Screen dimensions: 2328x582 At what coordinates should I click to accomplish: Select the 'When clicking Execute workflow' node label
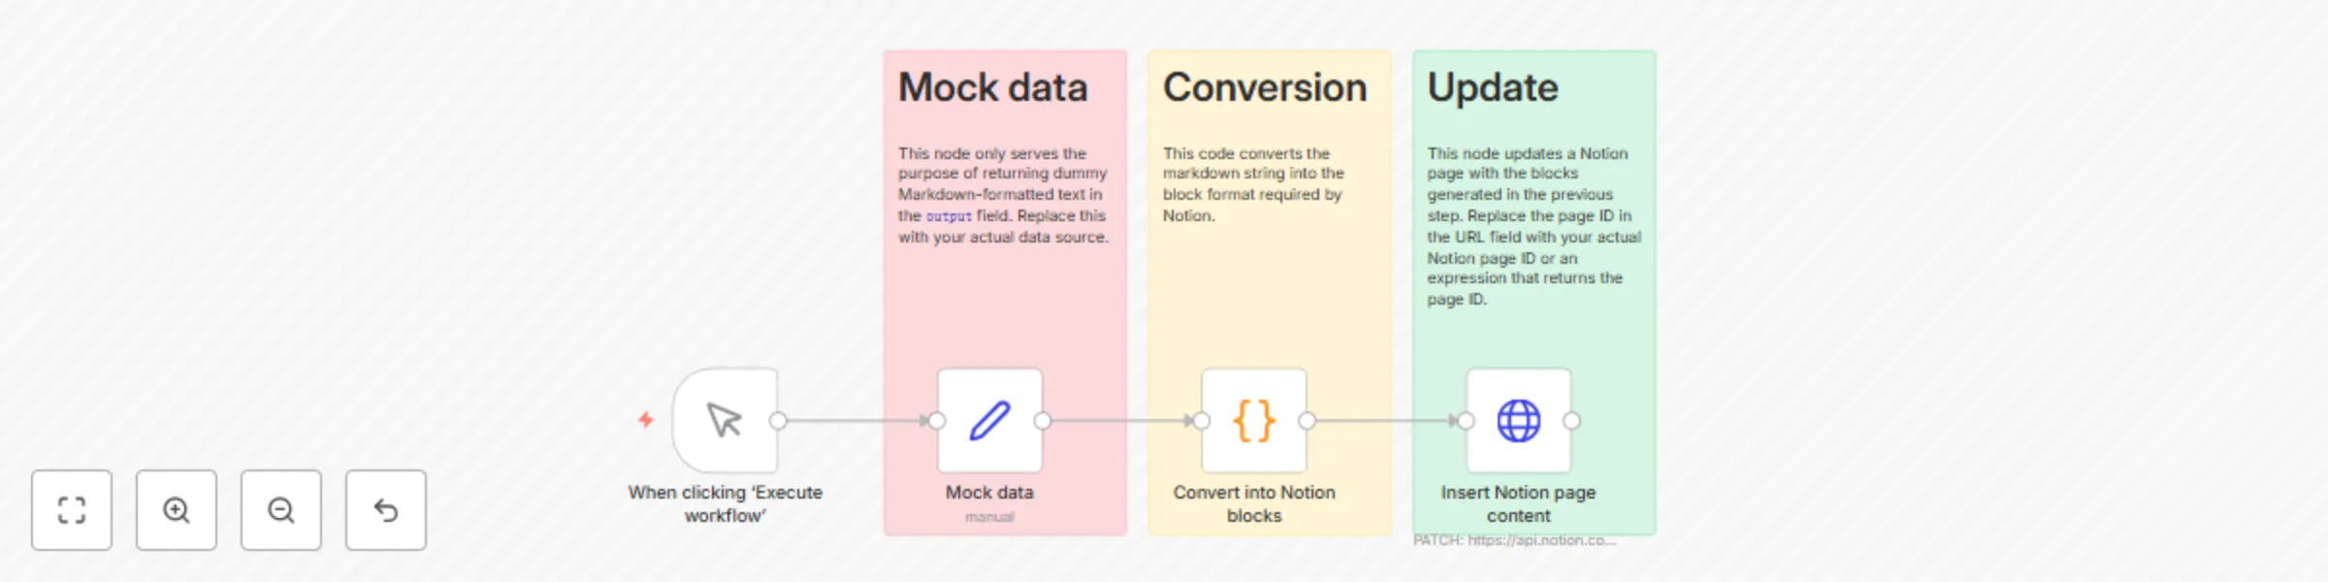tap(726, 502)
